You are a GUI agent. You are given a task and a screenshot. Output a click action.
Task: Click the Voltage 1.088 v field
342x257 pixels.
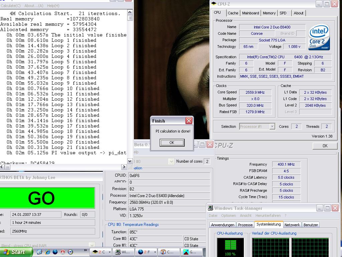coord(294,47)
